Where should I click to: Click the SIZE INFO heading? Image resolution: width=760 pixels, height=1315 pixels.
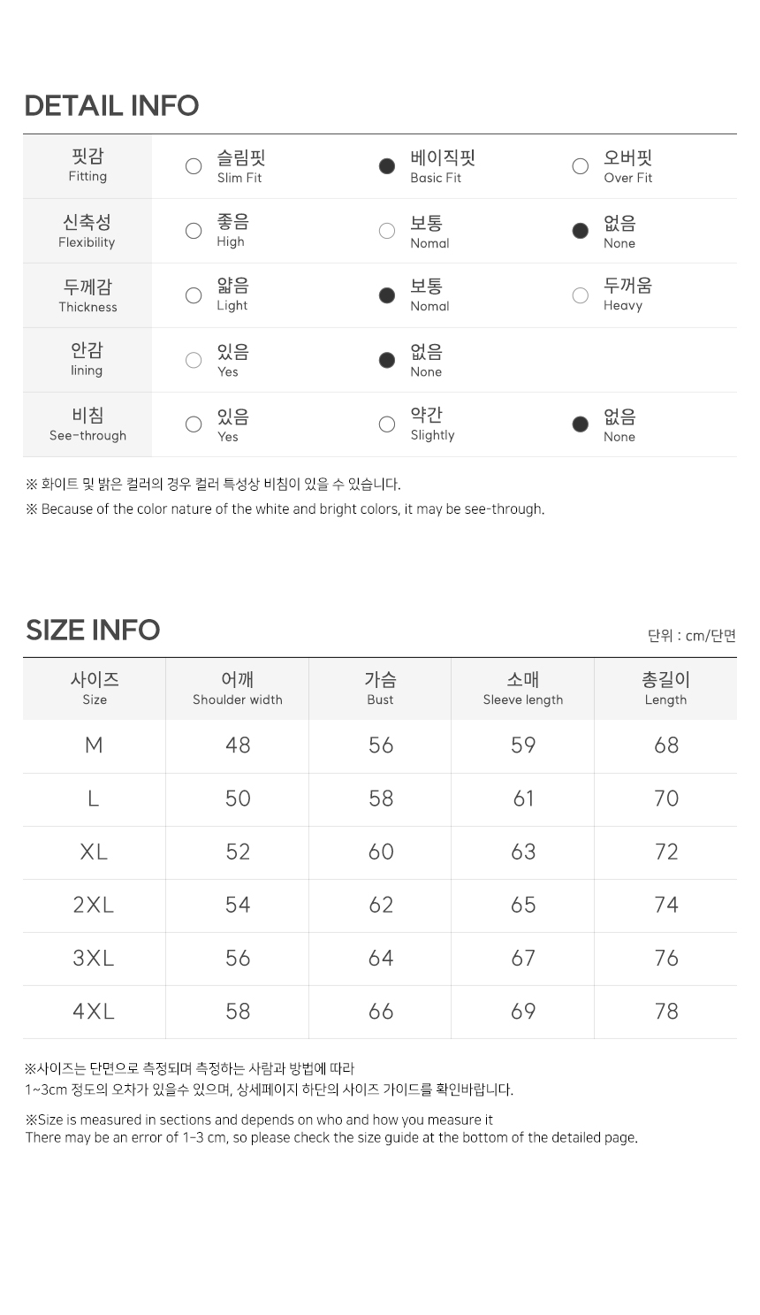tap(93, 630)
